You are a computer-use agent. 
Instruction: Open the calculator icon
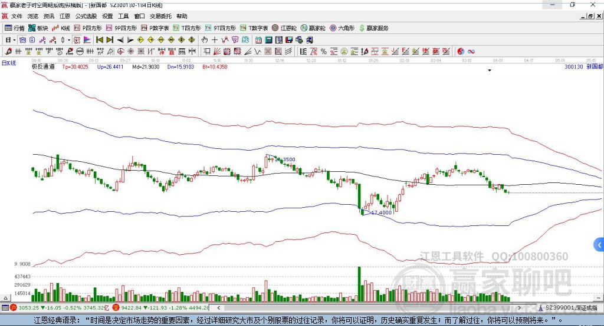[269, 40]
